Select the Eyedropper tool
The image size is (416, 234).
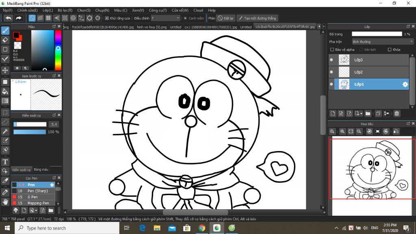click(5, 192)
